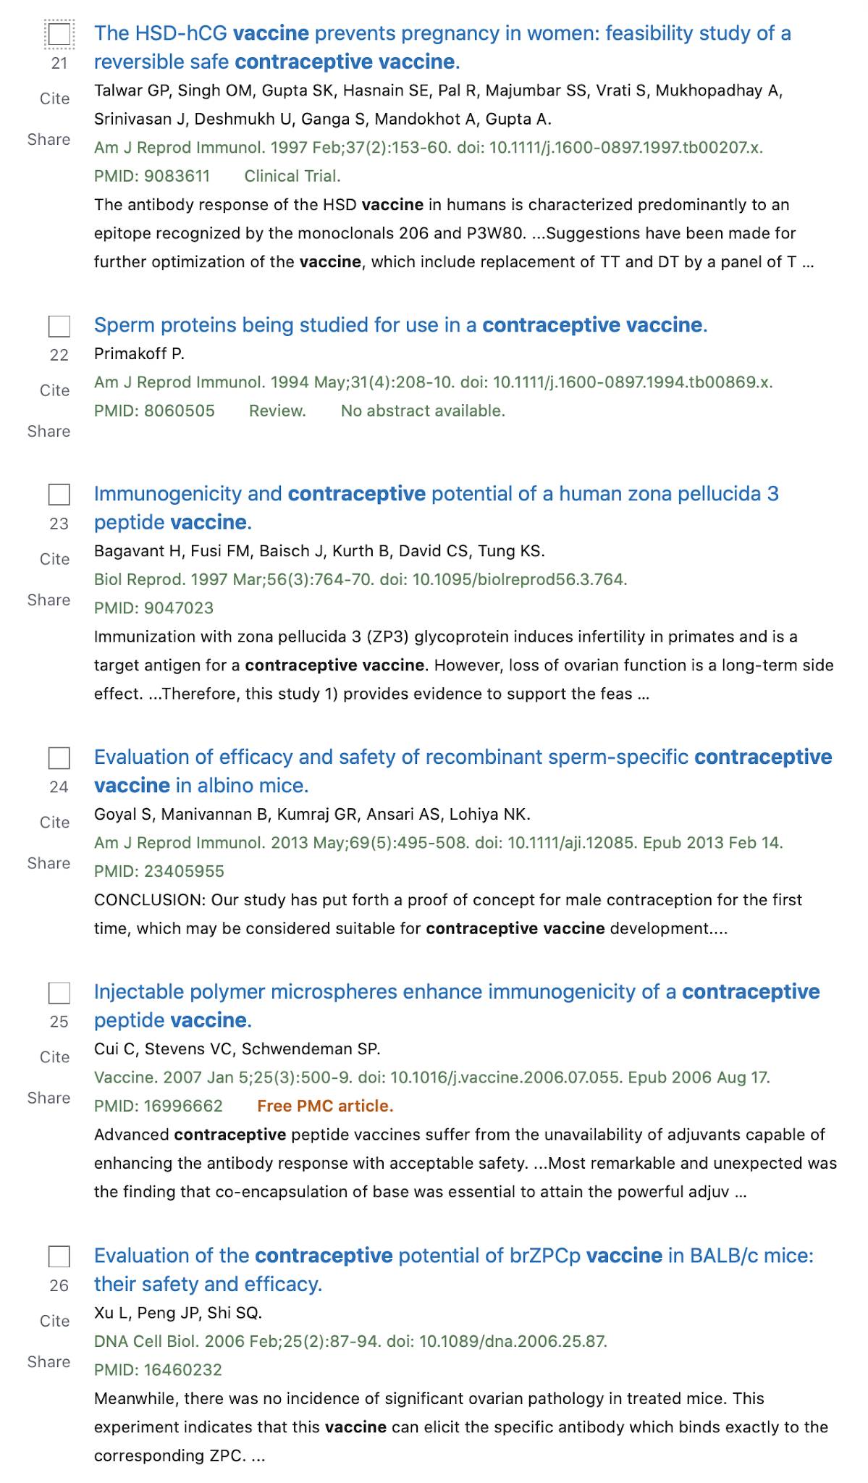Click Share for result 22

coord(49,431)
